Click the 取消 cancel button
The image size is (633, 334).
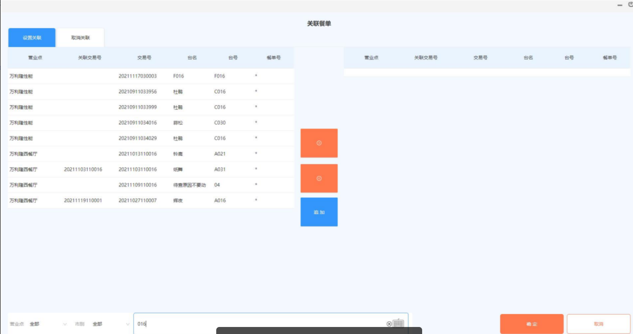[598, 324]
